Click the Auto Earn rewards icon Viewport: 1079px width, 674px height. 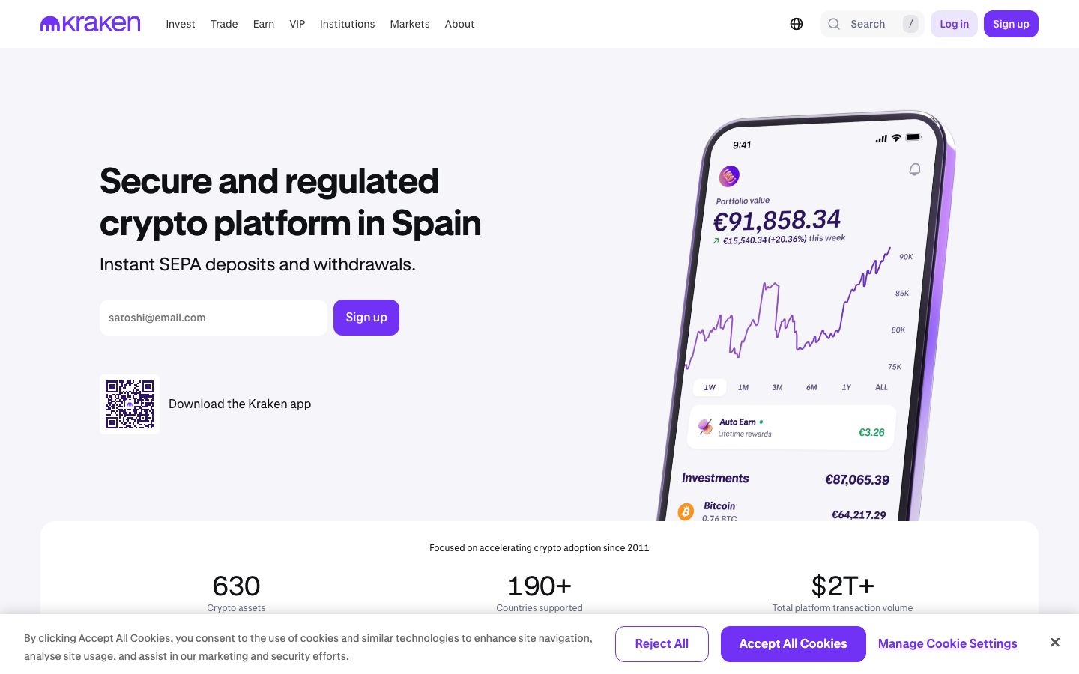tap(704, 427)
